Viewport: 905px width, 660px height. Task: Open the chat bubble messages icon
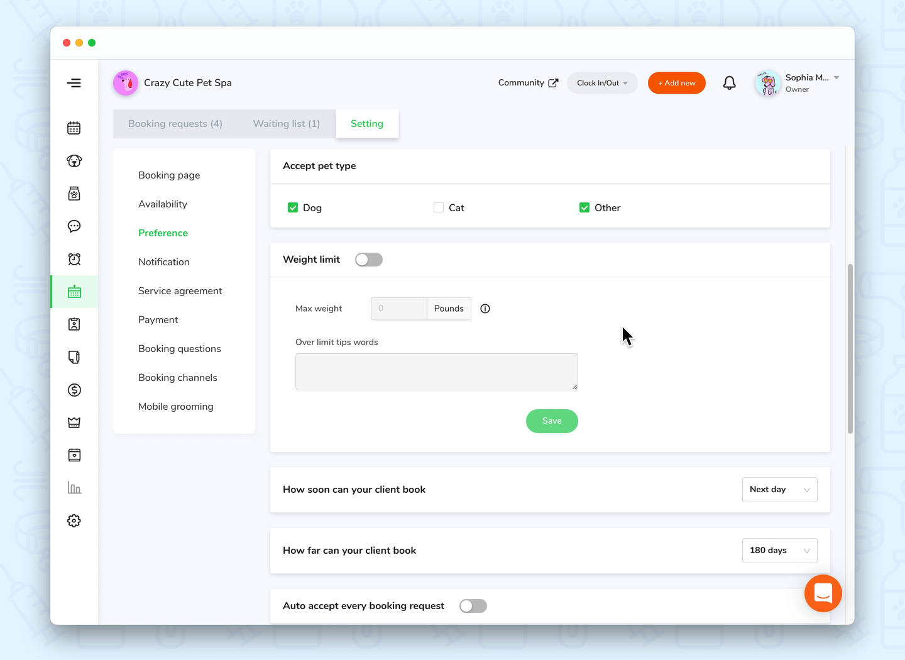coord(74,226)
